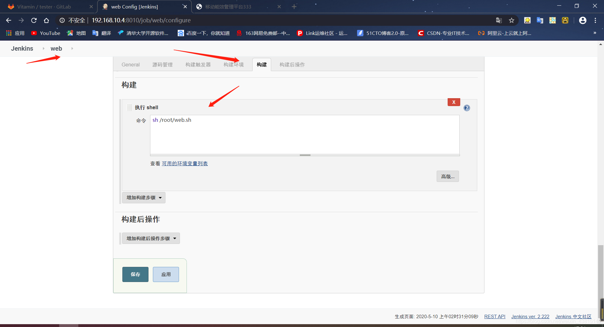The image size is (604, 327).
Task: Click the help icon for 执行 shell
Action: coord(467,108)
